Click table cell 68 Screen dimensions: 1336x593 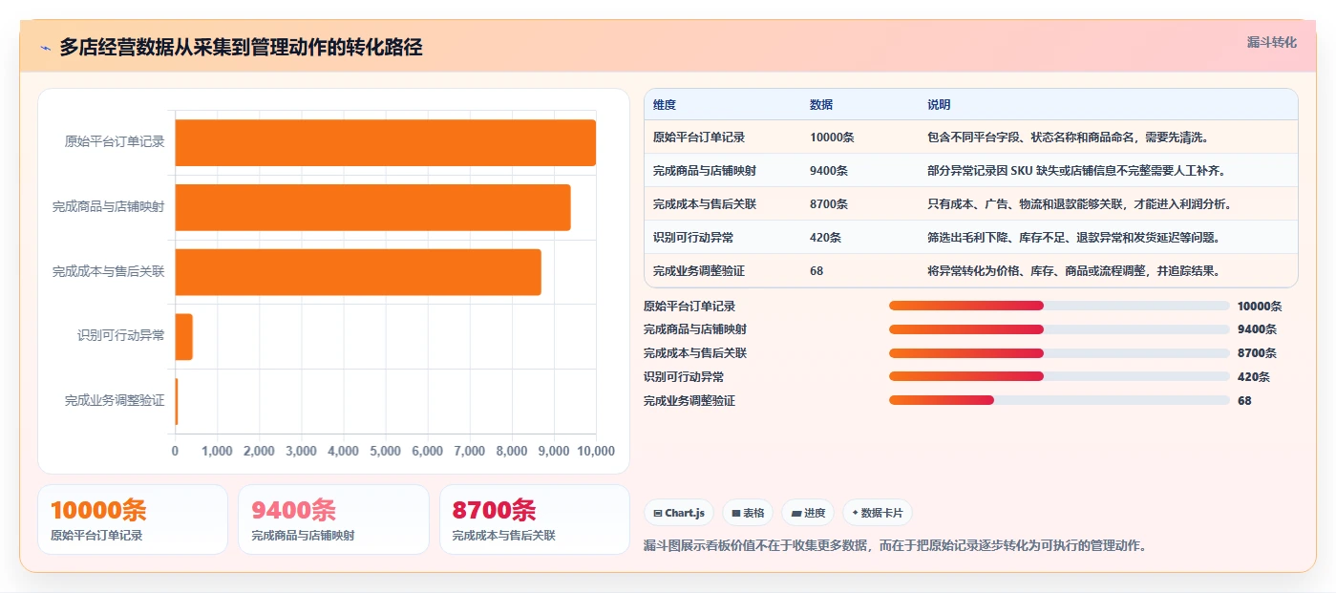pyautogui.click(x=816, y=271)
